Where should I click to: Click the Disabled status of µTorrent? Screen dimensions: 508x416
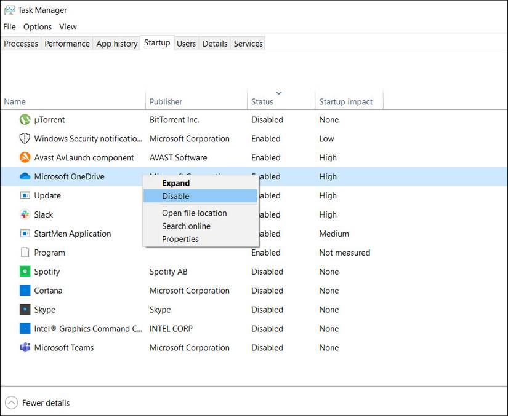(267, 120)
